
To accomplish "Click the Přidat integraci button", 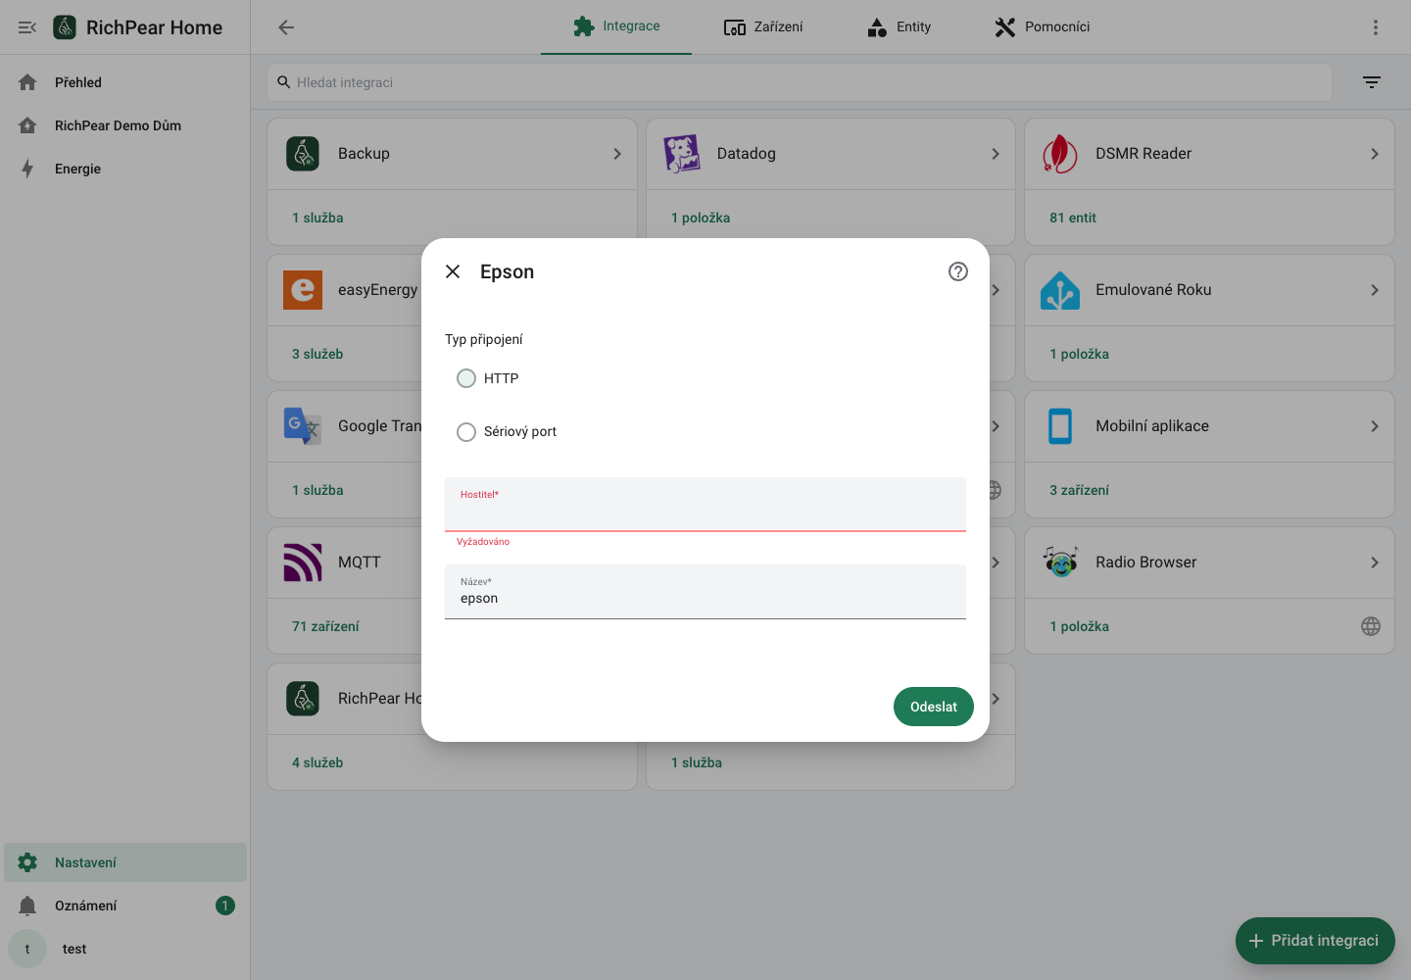I will coord(1315,941).
